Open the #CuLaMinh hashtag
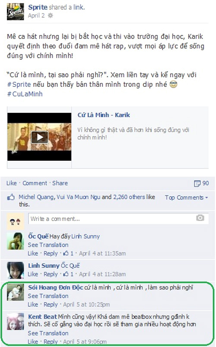This screenshot has height=347, width=216. click(25, 94)
